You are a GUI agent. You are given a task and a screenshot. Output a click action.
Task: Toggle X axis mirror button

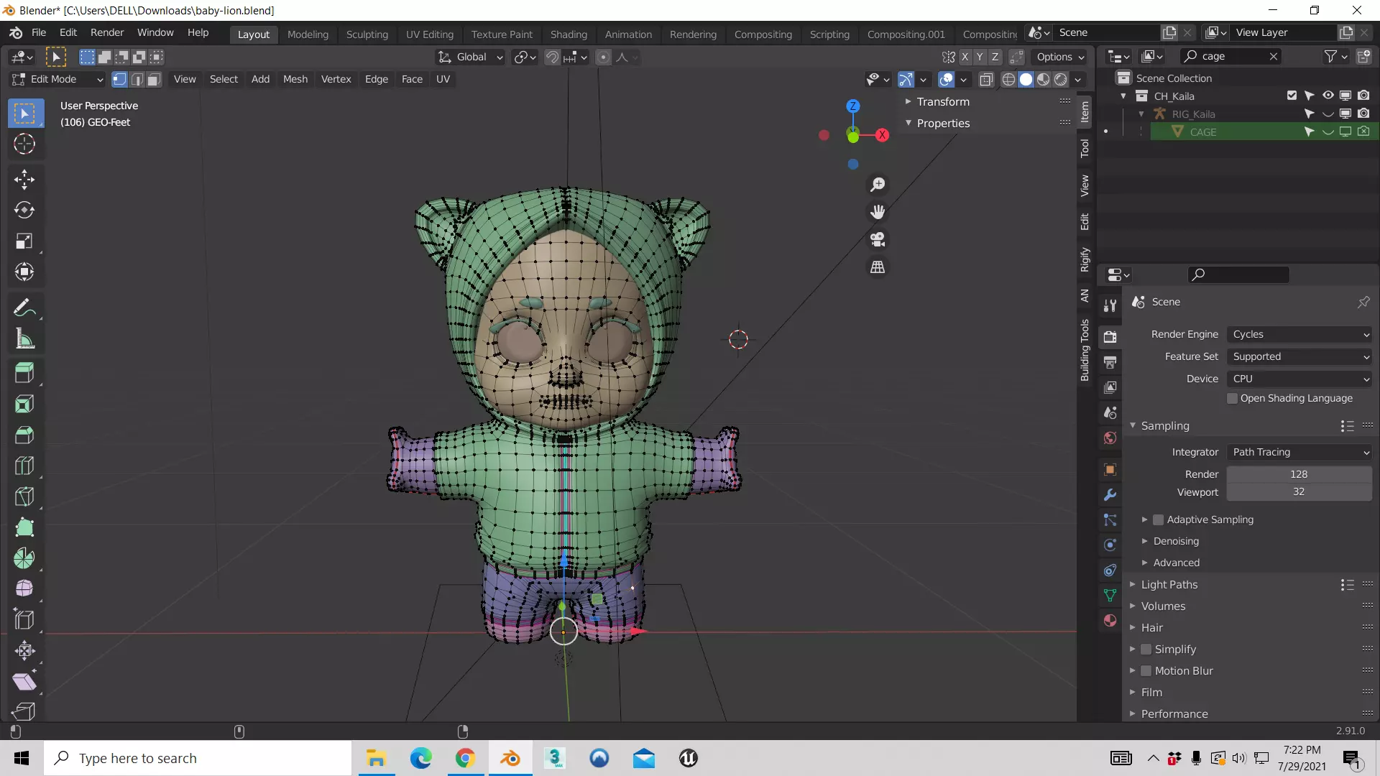point(965,57)
